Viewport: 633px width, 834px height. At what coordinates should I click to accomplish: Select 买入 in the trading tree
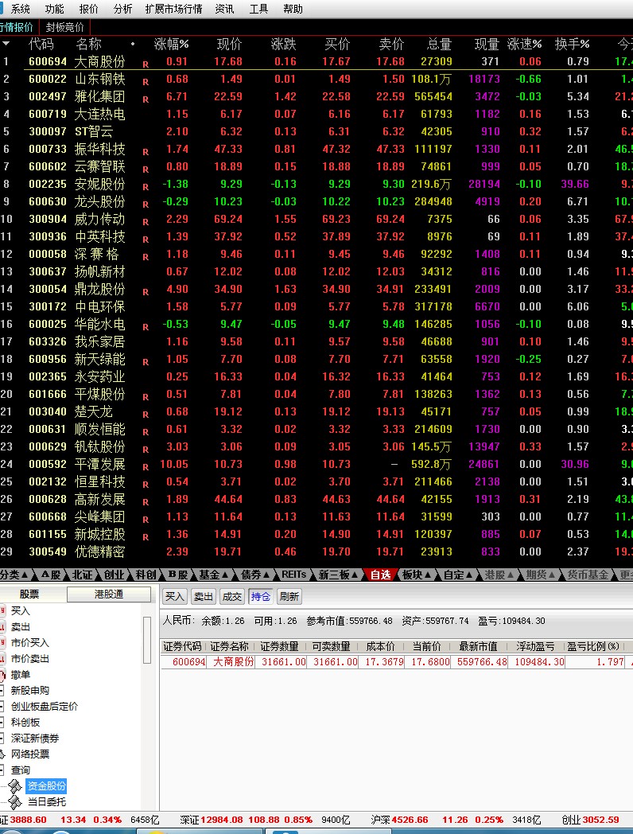[x=21, y=610]
